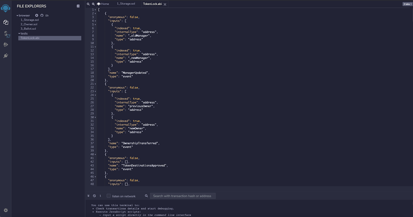
Task: Fold the object at line 5
Action: pos(95,25)
